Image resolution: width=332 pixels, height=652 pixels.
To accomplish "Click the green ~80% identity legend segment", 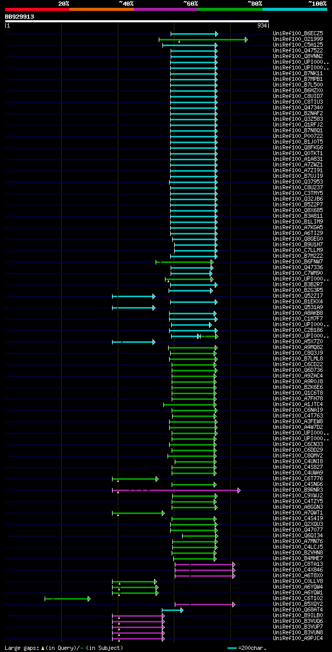I will 230,9.
